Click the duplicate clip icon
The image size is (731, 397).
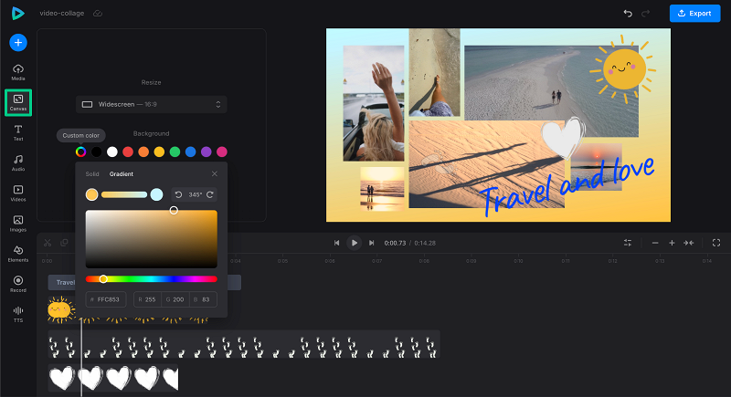pyautogui.click(x=64, y=243)
